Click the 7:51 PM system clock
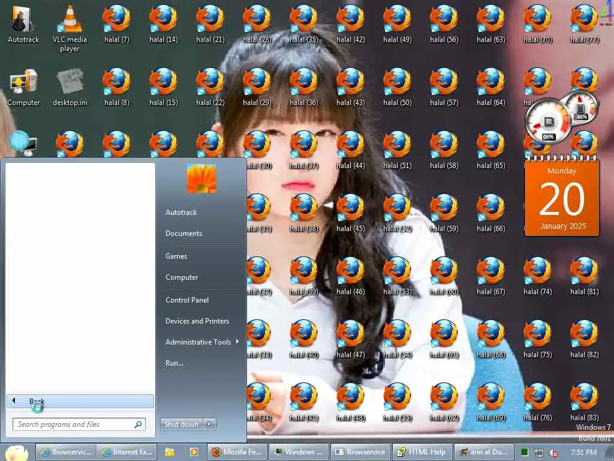614x461 pixels. click(x=583, y=453)
